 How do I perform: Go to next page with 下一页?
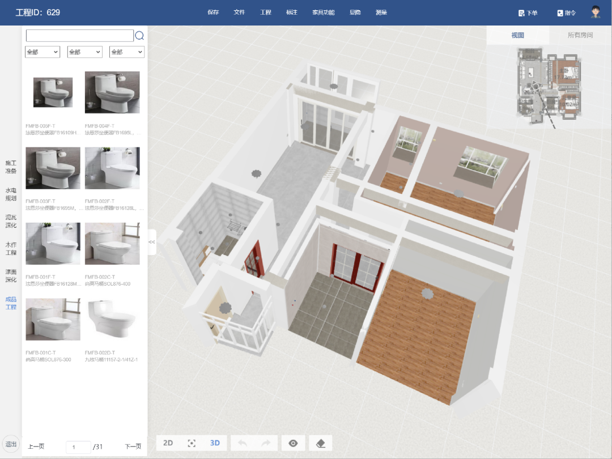tap(133, 447)
